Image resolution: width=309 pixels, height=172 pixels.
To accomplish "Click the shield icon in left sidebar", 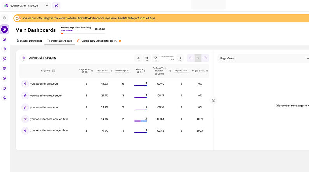I will pos(5,78).
